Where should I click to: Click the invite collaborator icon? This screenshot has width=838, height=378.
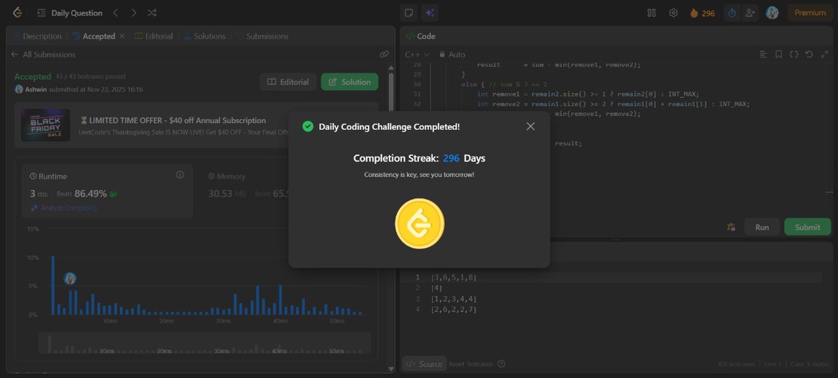coord(750,13)
